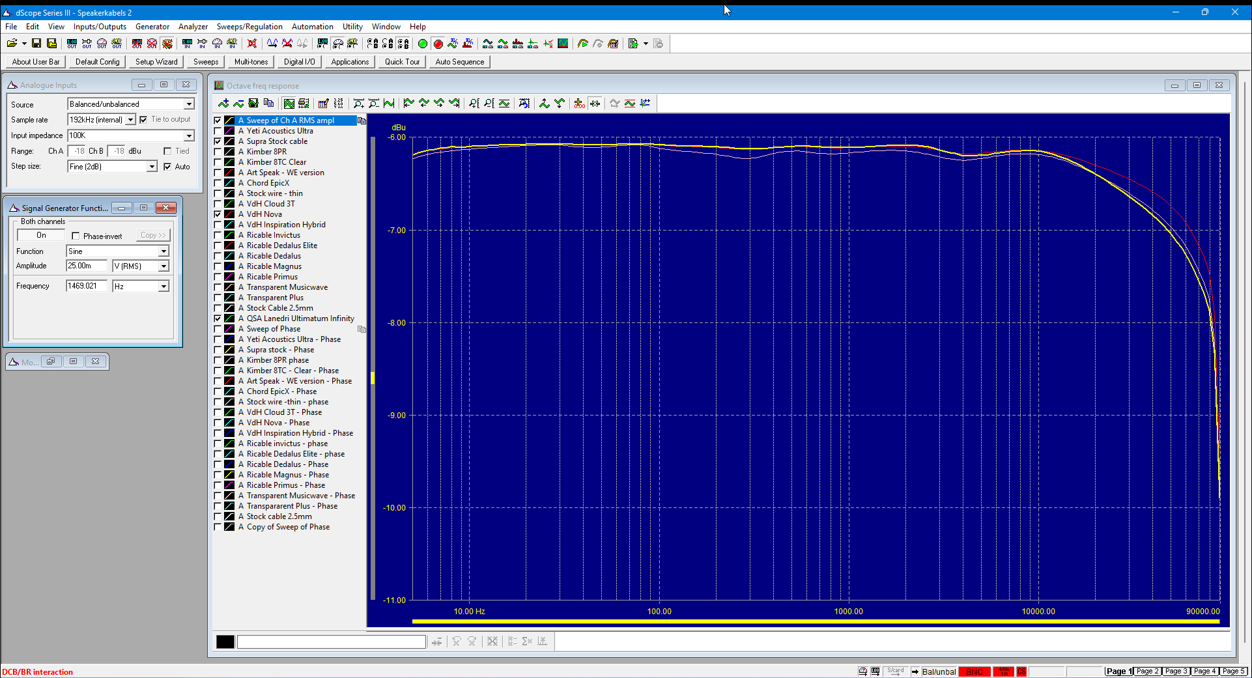This screenshot has width=1252, height=678.
Task: Click the move cursor to end arrow icon
Action: coord(454,104)
